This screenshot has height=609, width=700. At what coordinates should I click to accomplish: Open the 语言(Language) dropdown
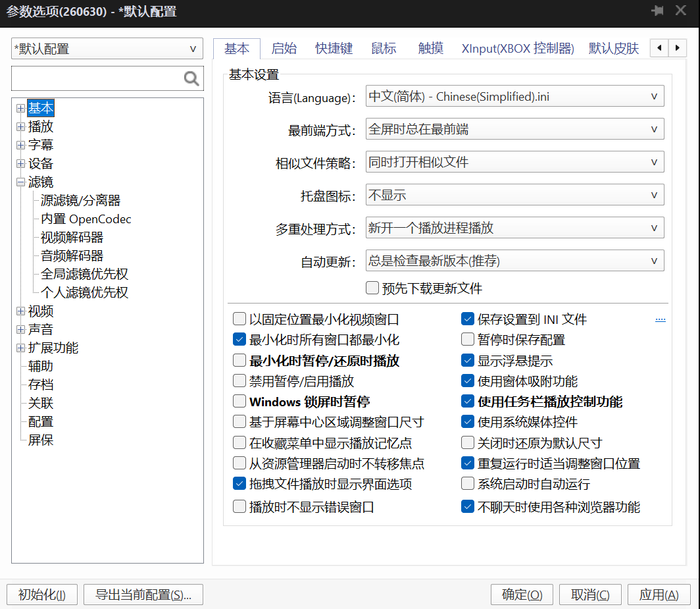click(514, 96)
